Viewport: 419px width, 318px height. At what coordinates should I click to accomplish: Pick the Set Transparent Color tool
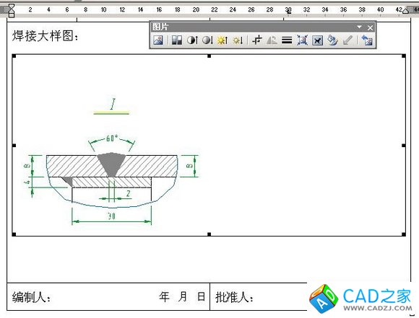click(347, 40)
